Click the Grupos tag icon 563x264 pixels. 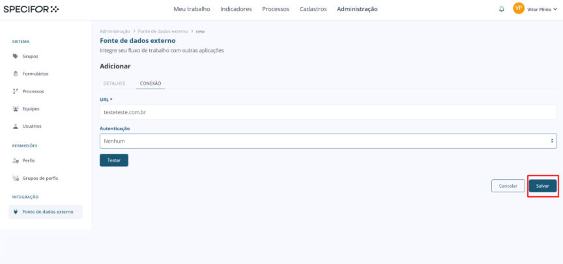click(16, 57)
